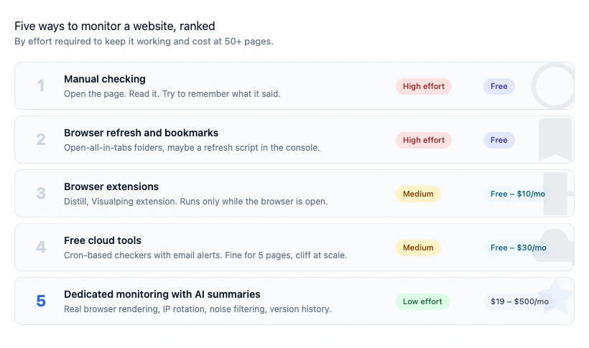This screenshot has width=589, height=348.
Task: Click rank number 3 beside Browser extensions
Action: click(x=41, y=194)
